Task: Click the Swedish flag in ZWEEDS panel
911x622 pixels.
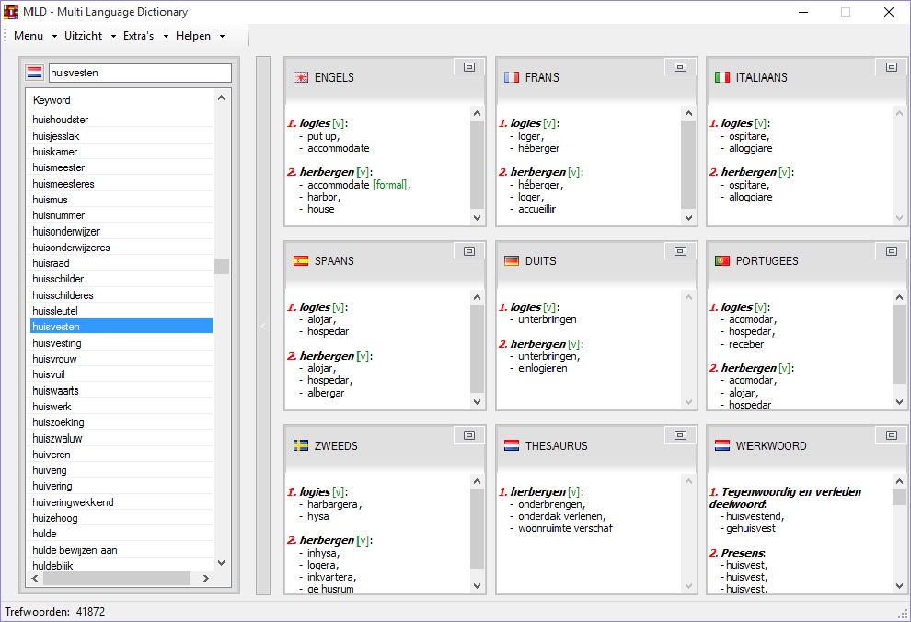Action: click(x=301, y=445)
